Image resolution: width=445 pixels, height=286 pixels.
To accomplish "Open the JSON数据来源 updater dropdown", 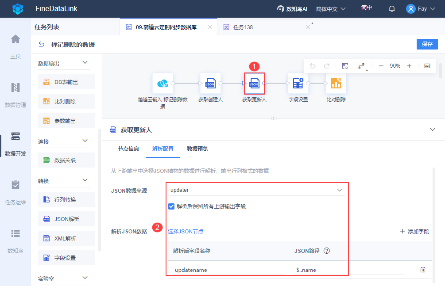I will tap(256, 190).
